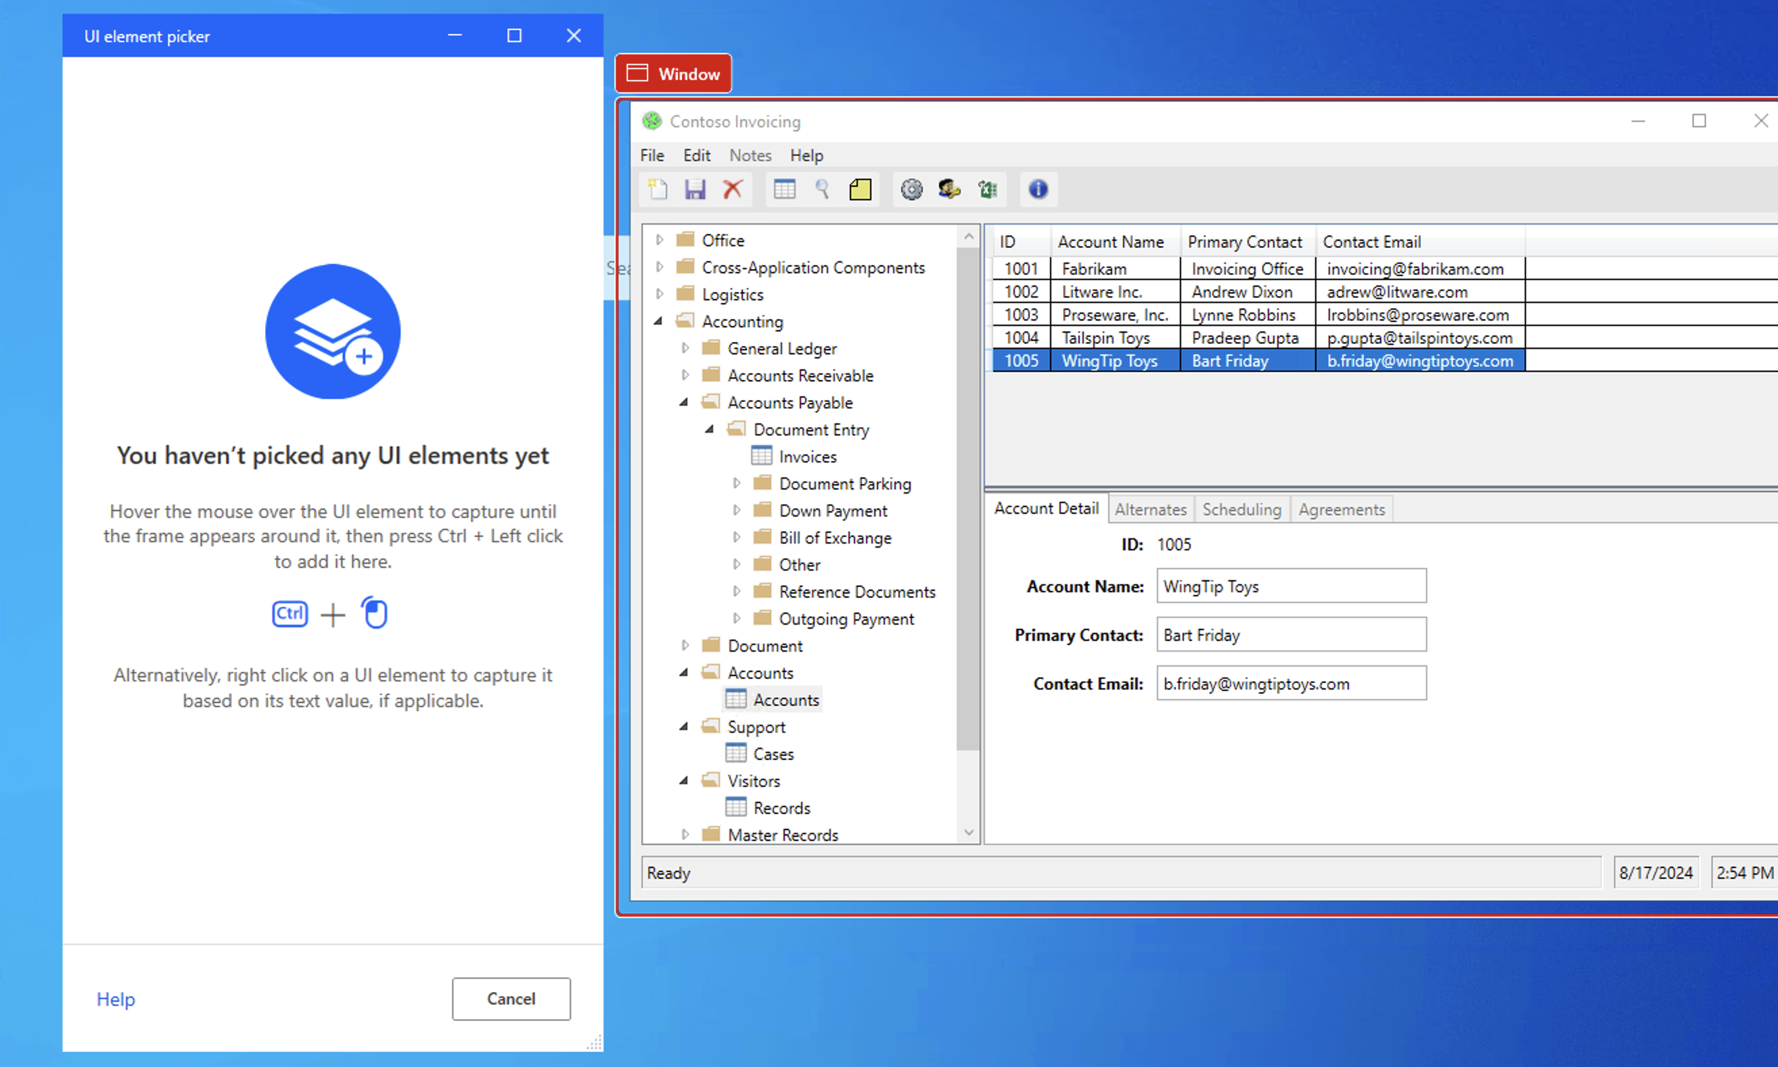
Task: Collapse the Accounts Payable tree node
Action: click(x=684, y=402)
